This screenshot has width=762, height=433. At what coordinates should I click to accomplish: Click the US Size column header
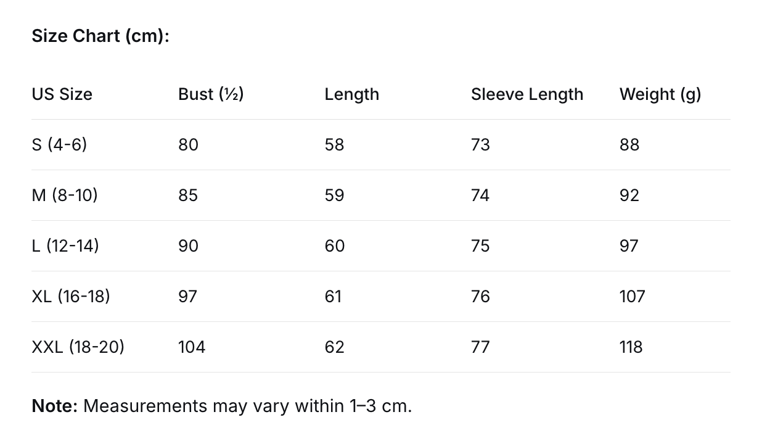[62, 94]
